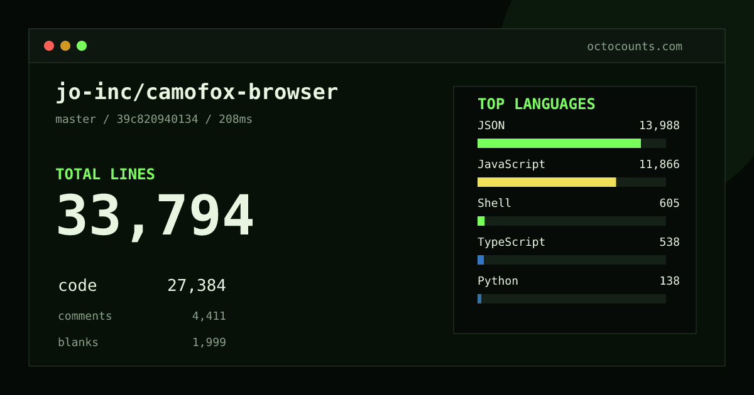Click the TypeScript language label
Screen dimensions: 754x395
[x=511, y=242]
